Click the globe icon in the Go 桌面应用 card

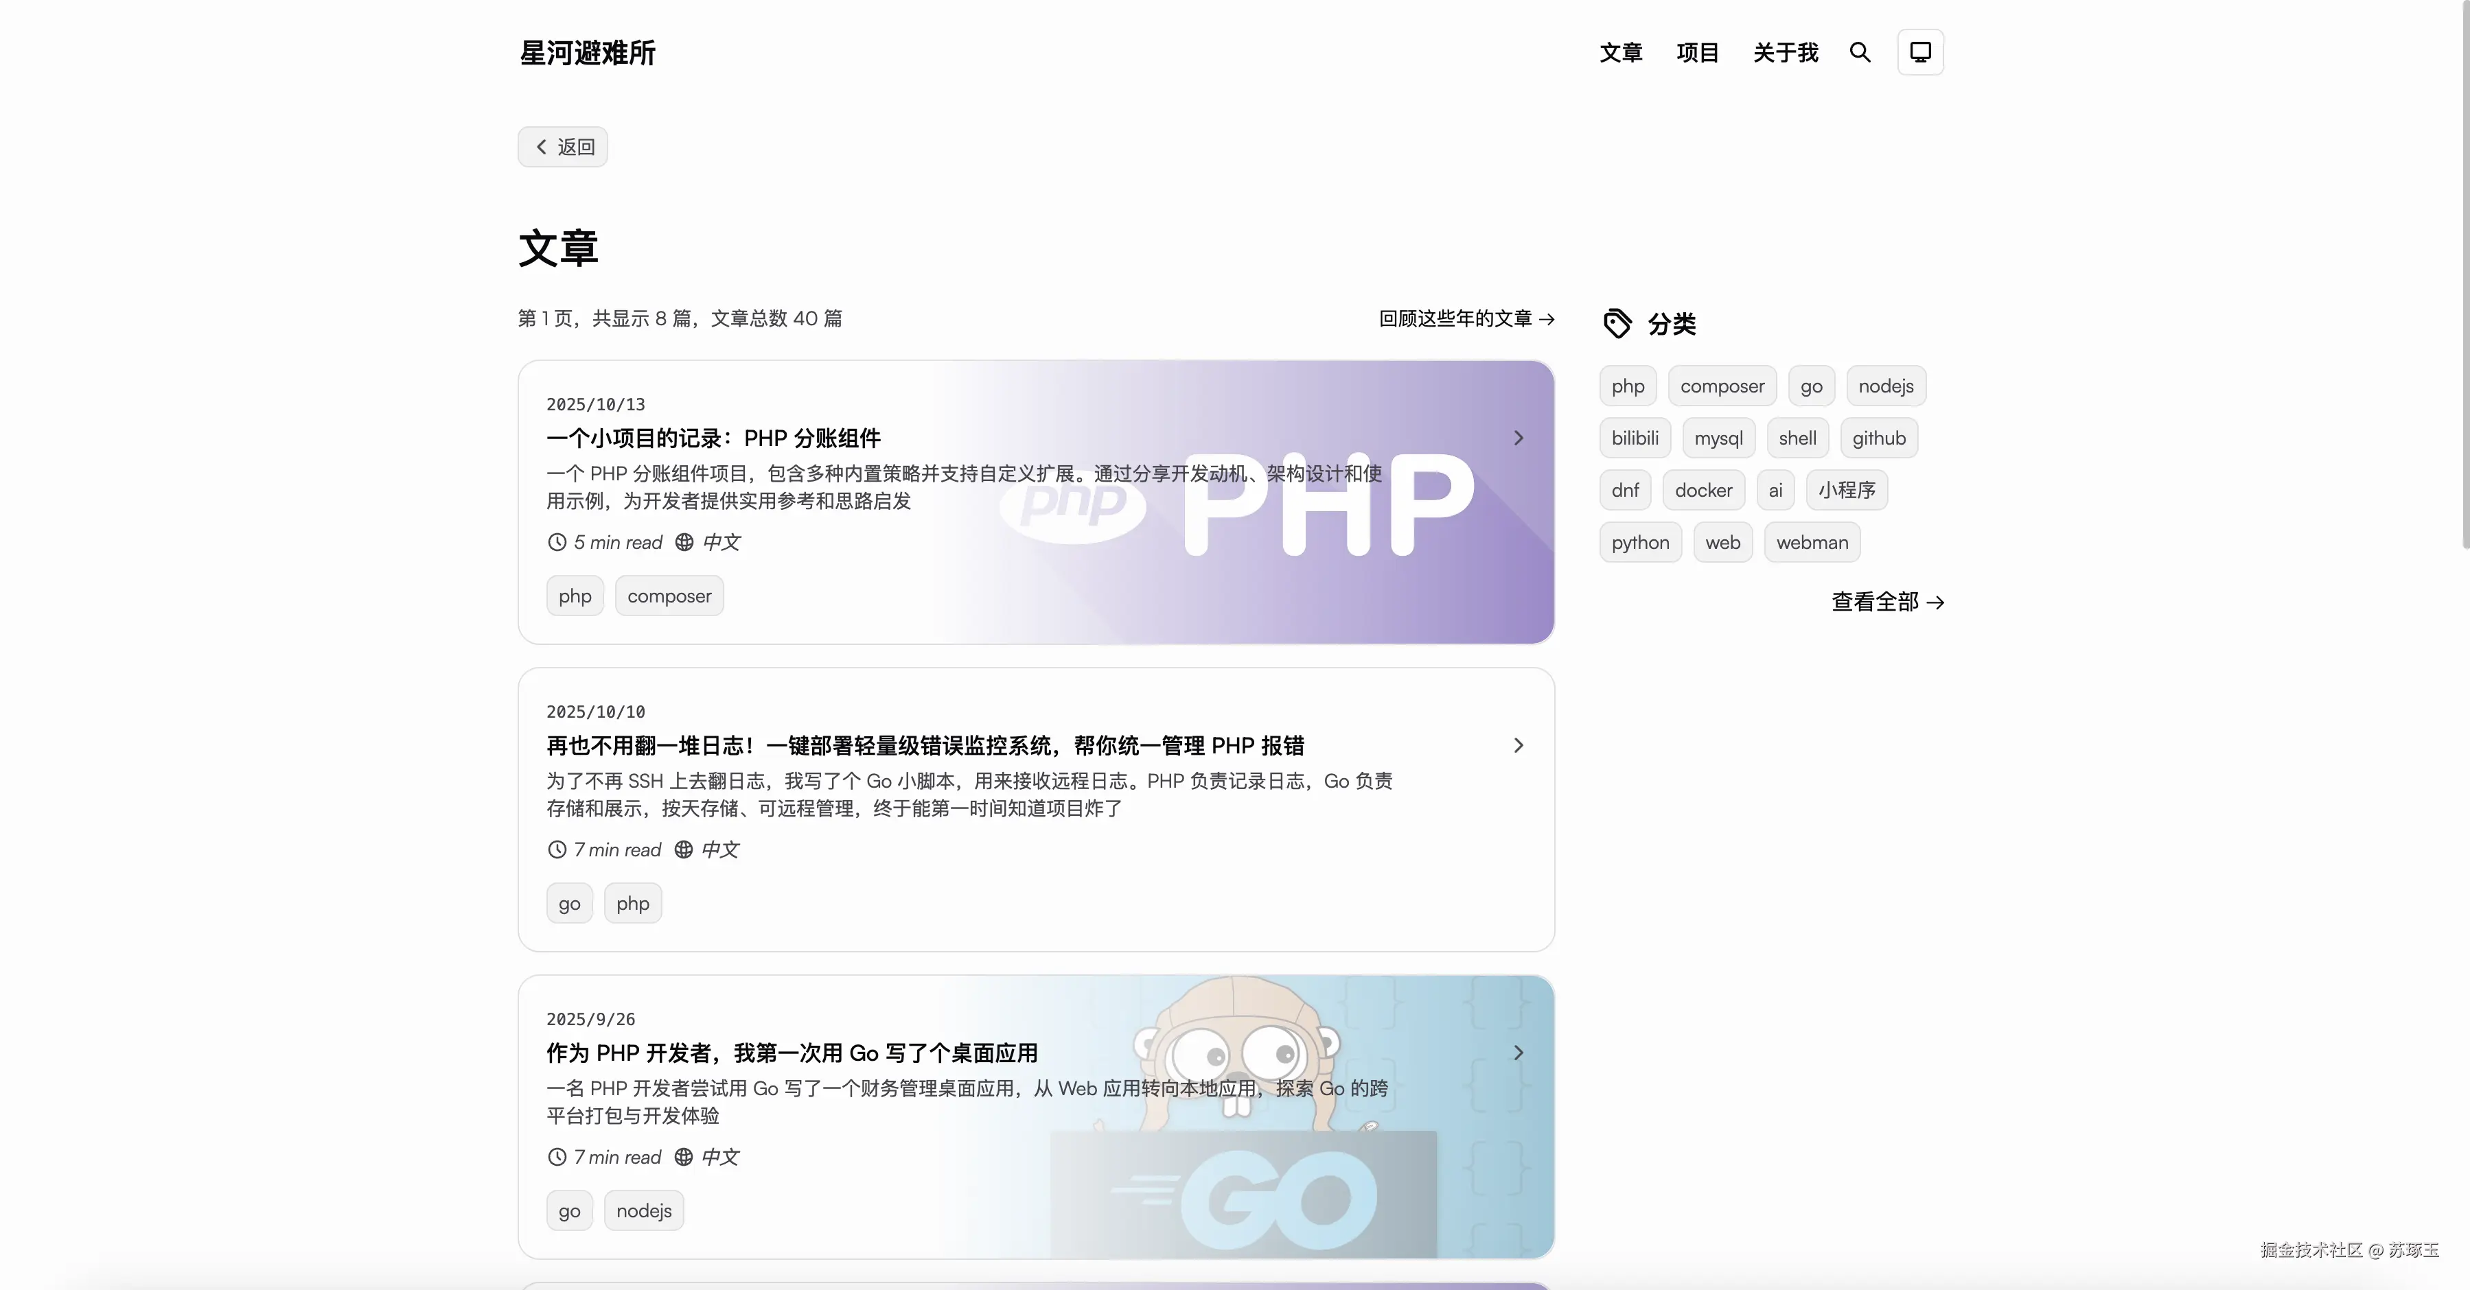point(682,1157)
